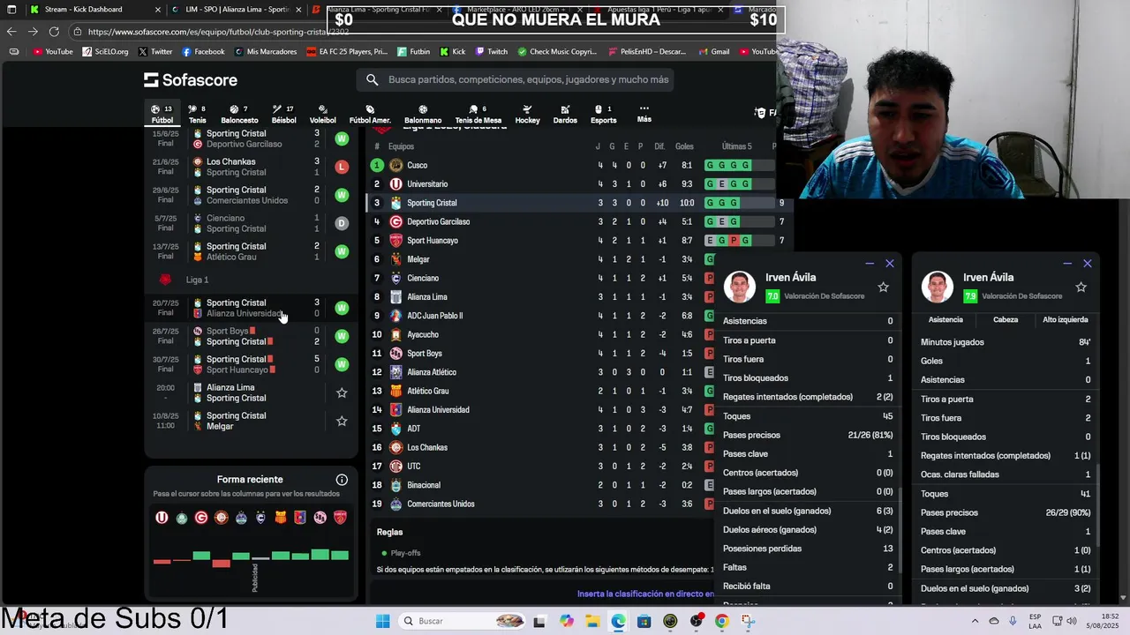Open the Voleibol sport tab
Screen dimensions: 1130x635
323,115
